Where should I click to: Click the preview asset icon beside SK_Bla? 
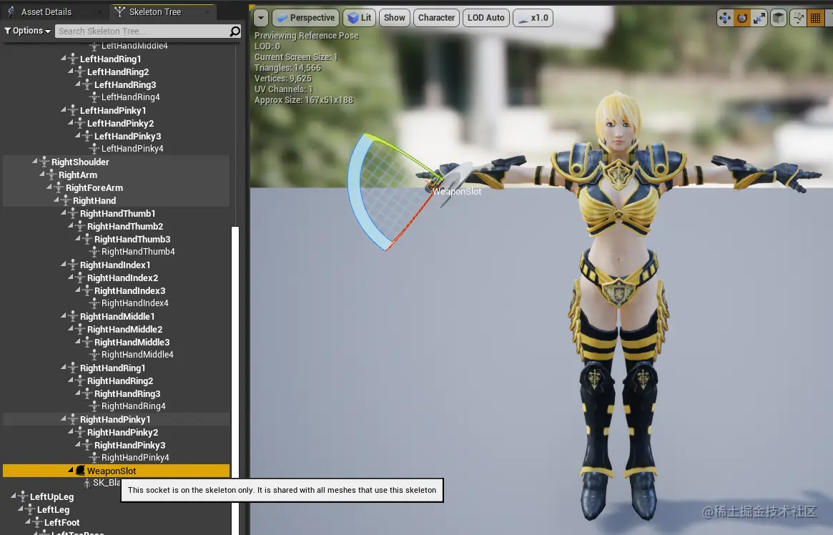87,483
